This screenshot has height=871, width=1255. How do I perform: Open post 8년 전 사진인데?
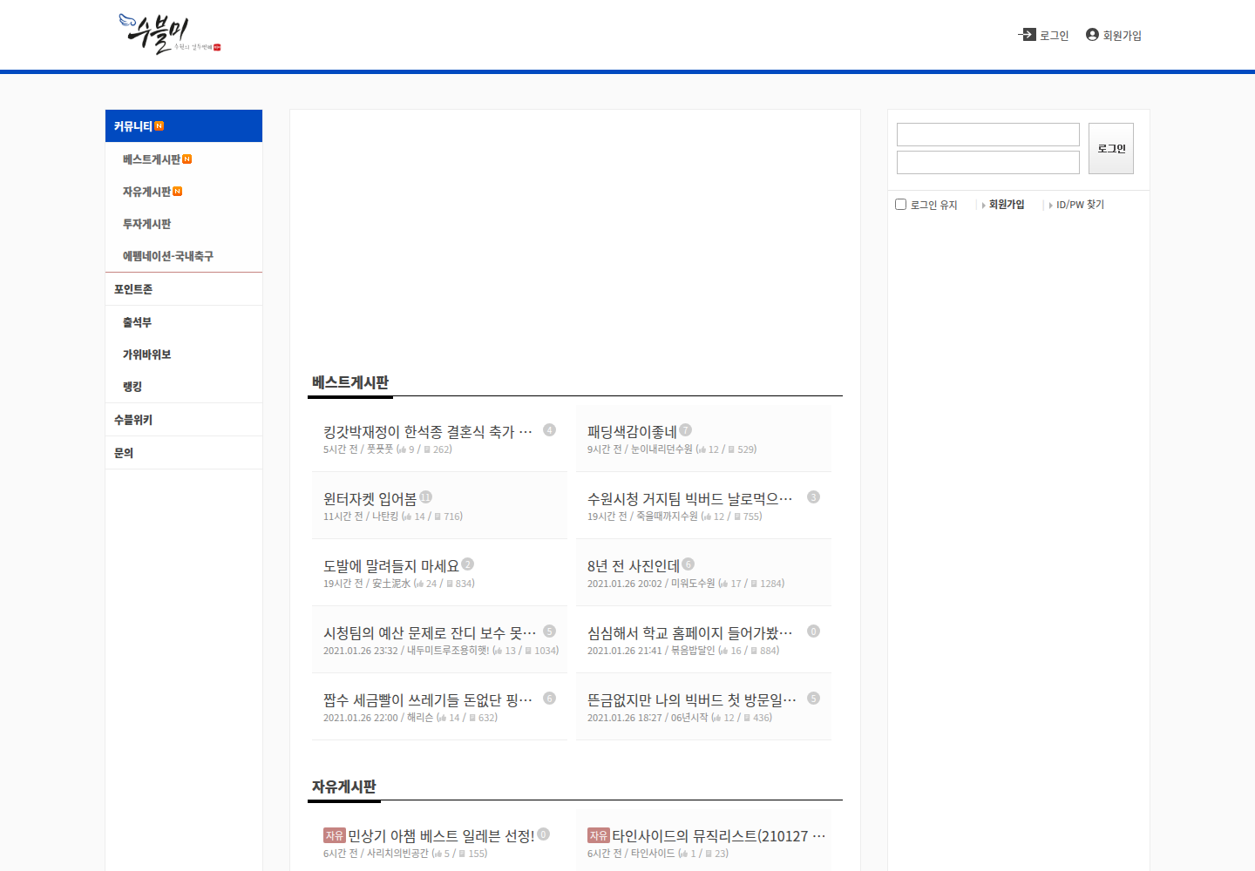click(x=633, y=566)
